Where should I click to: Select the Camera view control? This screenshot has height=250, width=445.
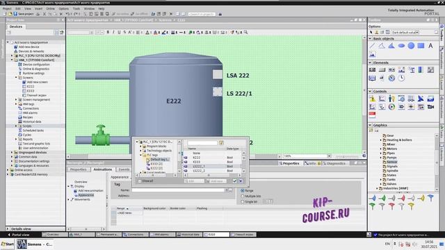[x=430, y=107]
